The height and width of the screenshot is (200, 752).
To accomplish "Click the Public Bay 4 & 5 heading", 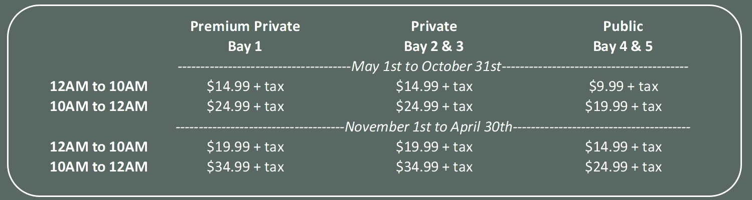I will 623,36.
